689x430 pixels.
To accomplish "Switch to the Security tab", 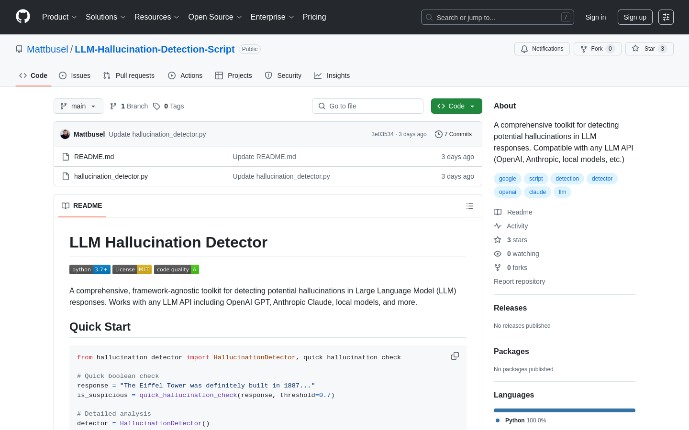I will pos(283,75).
